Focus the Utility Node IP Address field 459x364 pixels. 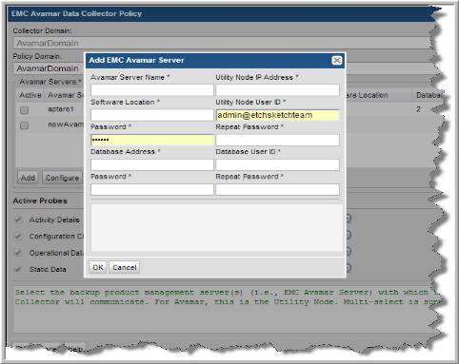click(x=277, y=90)
